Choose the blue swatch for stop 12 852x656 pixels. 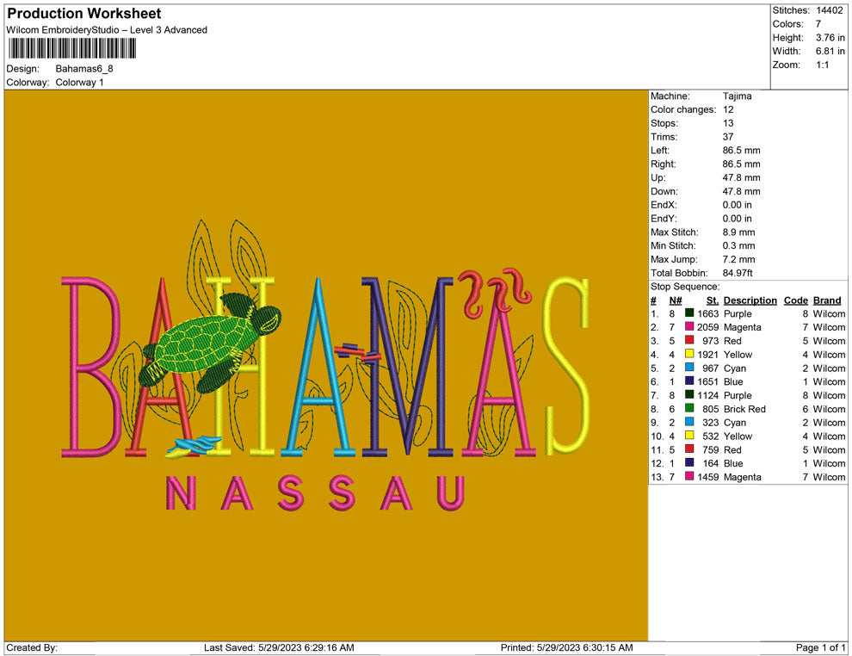coord(689,464)
